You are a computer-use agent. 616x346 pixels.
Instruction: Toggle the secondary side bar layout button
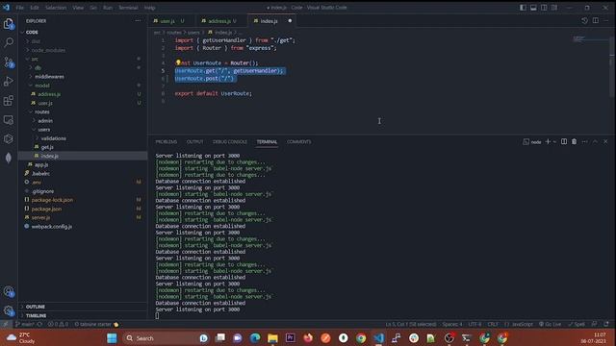[x=544, y=8]
